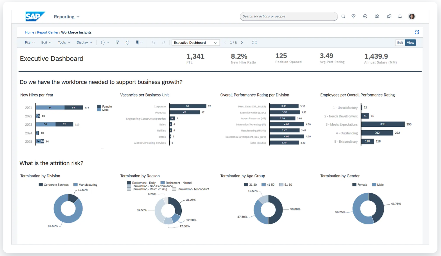
Task: Open the File menu
Action: [x=30, y=43]
